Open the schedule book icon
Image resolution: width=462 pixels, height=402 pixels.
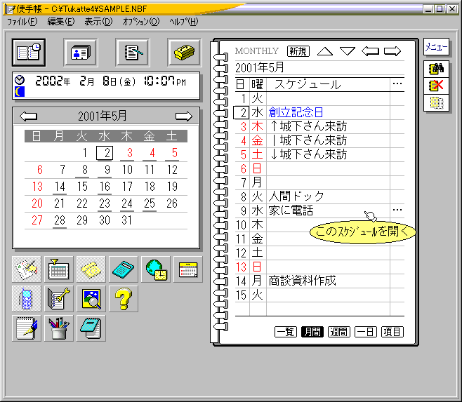29,53
